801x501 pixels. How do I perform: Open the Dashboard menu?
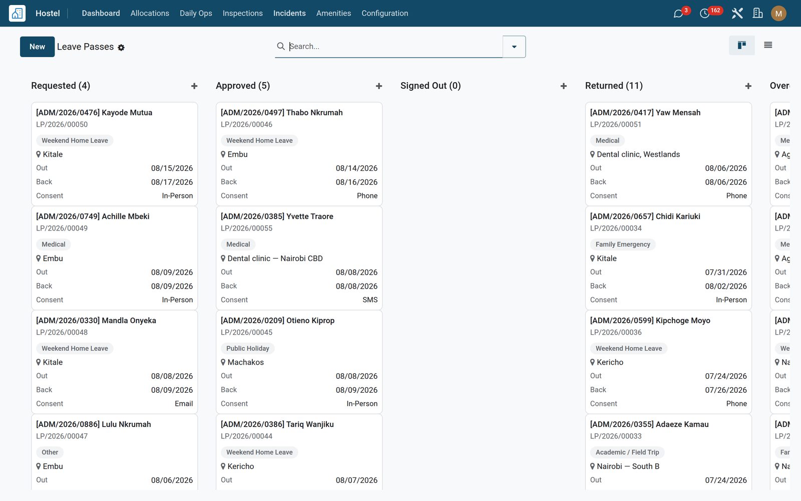point(101,14)
